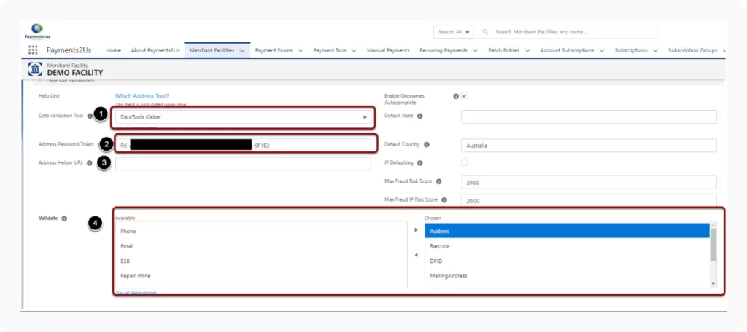
Task: Click the Chosen list scroll-down arrow
Action: coord(713,284)
